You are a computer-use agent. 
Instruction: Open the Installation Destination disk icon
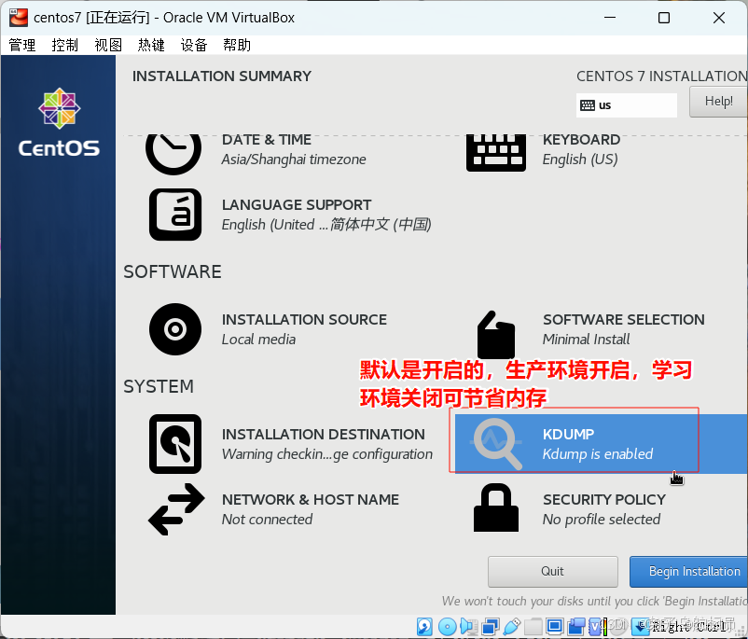click(175, 444)
